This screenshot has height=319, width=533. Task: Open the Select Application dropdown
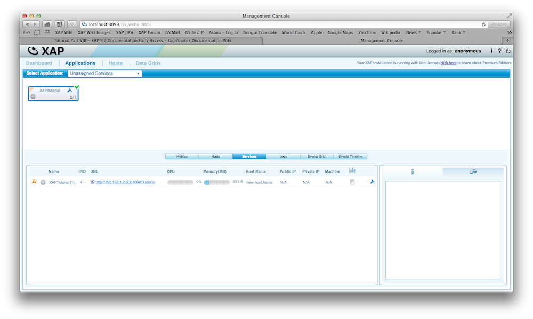105,73
